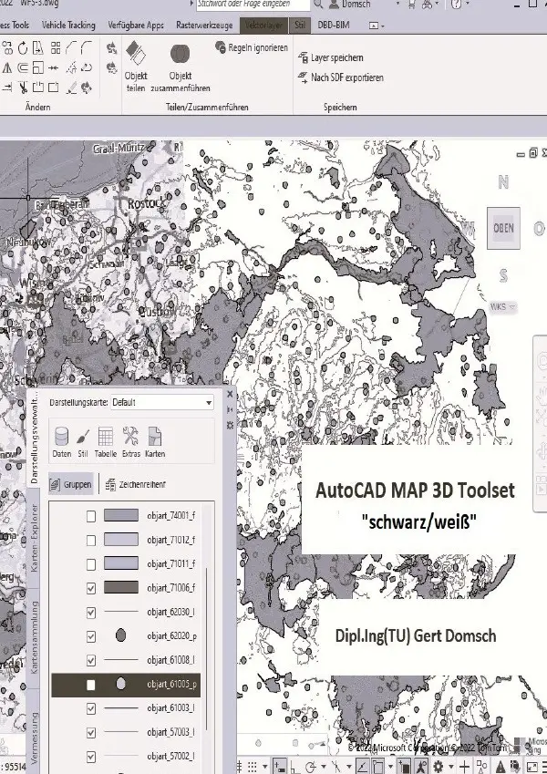Image resolution: width=547 pixels, height=774 pixels.
Task: Open the help question mark icon
Action: (x=456, y=4)
